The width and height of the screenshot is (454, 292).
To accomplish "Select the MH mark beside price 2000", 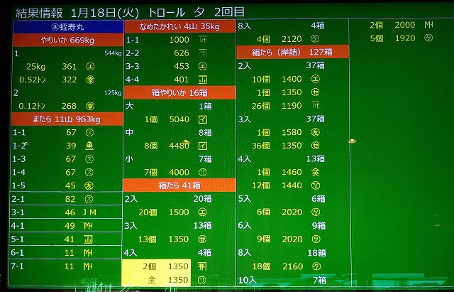I will click(428, 25).
